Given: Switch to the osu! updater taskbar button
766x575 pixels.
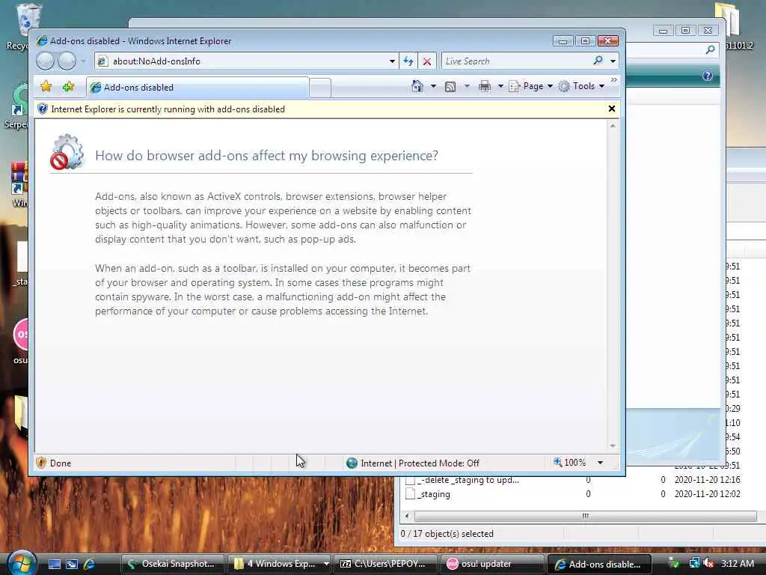Looking at the screenshot, I should pos(492,564).
